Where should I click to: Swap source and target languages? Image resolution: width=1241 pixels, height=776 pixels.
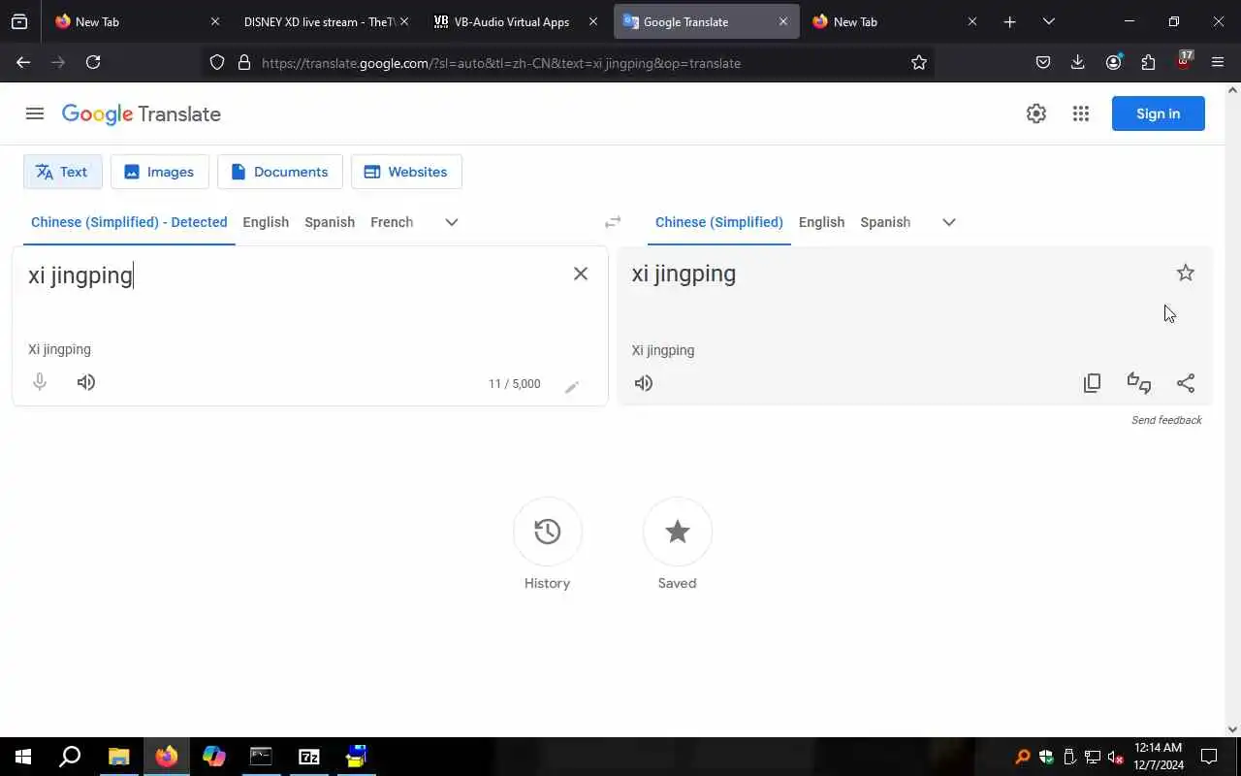(613, 222)
